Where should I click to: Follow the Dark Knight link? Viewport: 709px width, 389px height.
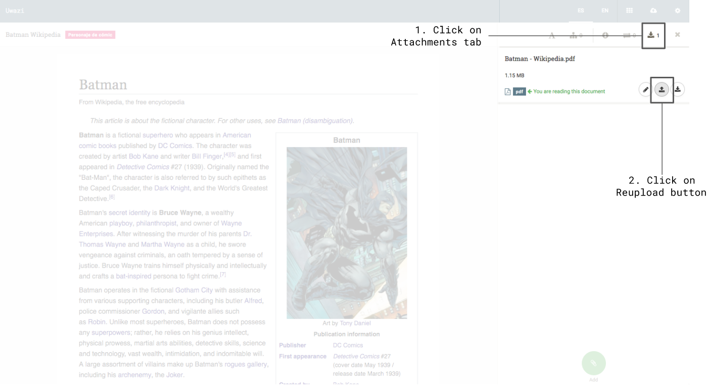coord(172,188)
